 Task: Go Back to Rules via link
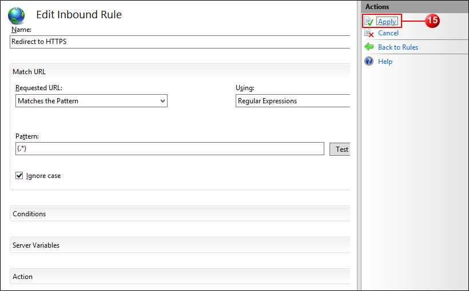(x=398, y=47)
